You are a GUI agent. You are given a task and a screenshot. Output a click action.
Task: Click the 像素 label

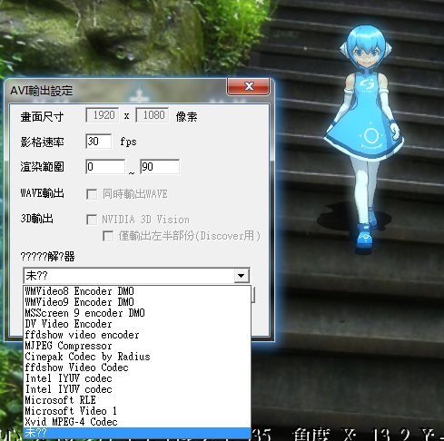(187, 117)
